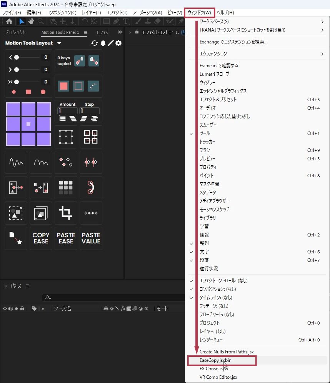The height and width of the screenshot is (383, 330).
Task: Select the Zoom magnifier tool
Action: click(x=40, y=22)
